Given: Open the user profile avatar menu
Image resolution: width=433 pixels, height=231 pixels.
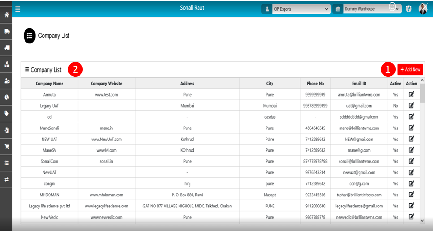Looking at the screenshot, I should point(423,9).
